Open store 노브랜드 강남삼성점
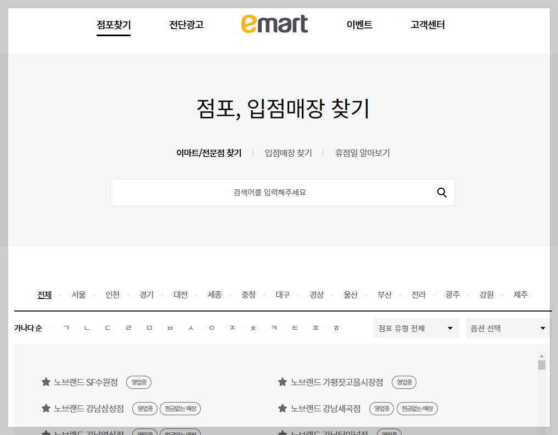 pos(89,409)
